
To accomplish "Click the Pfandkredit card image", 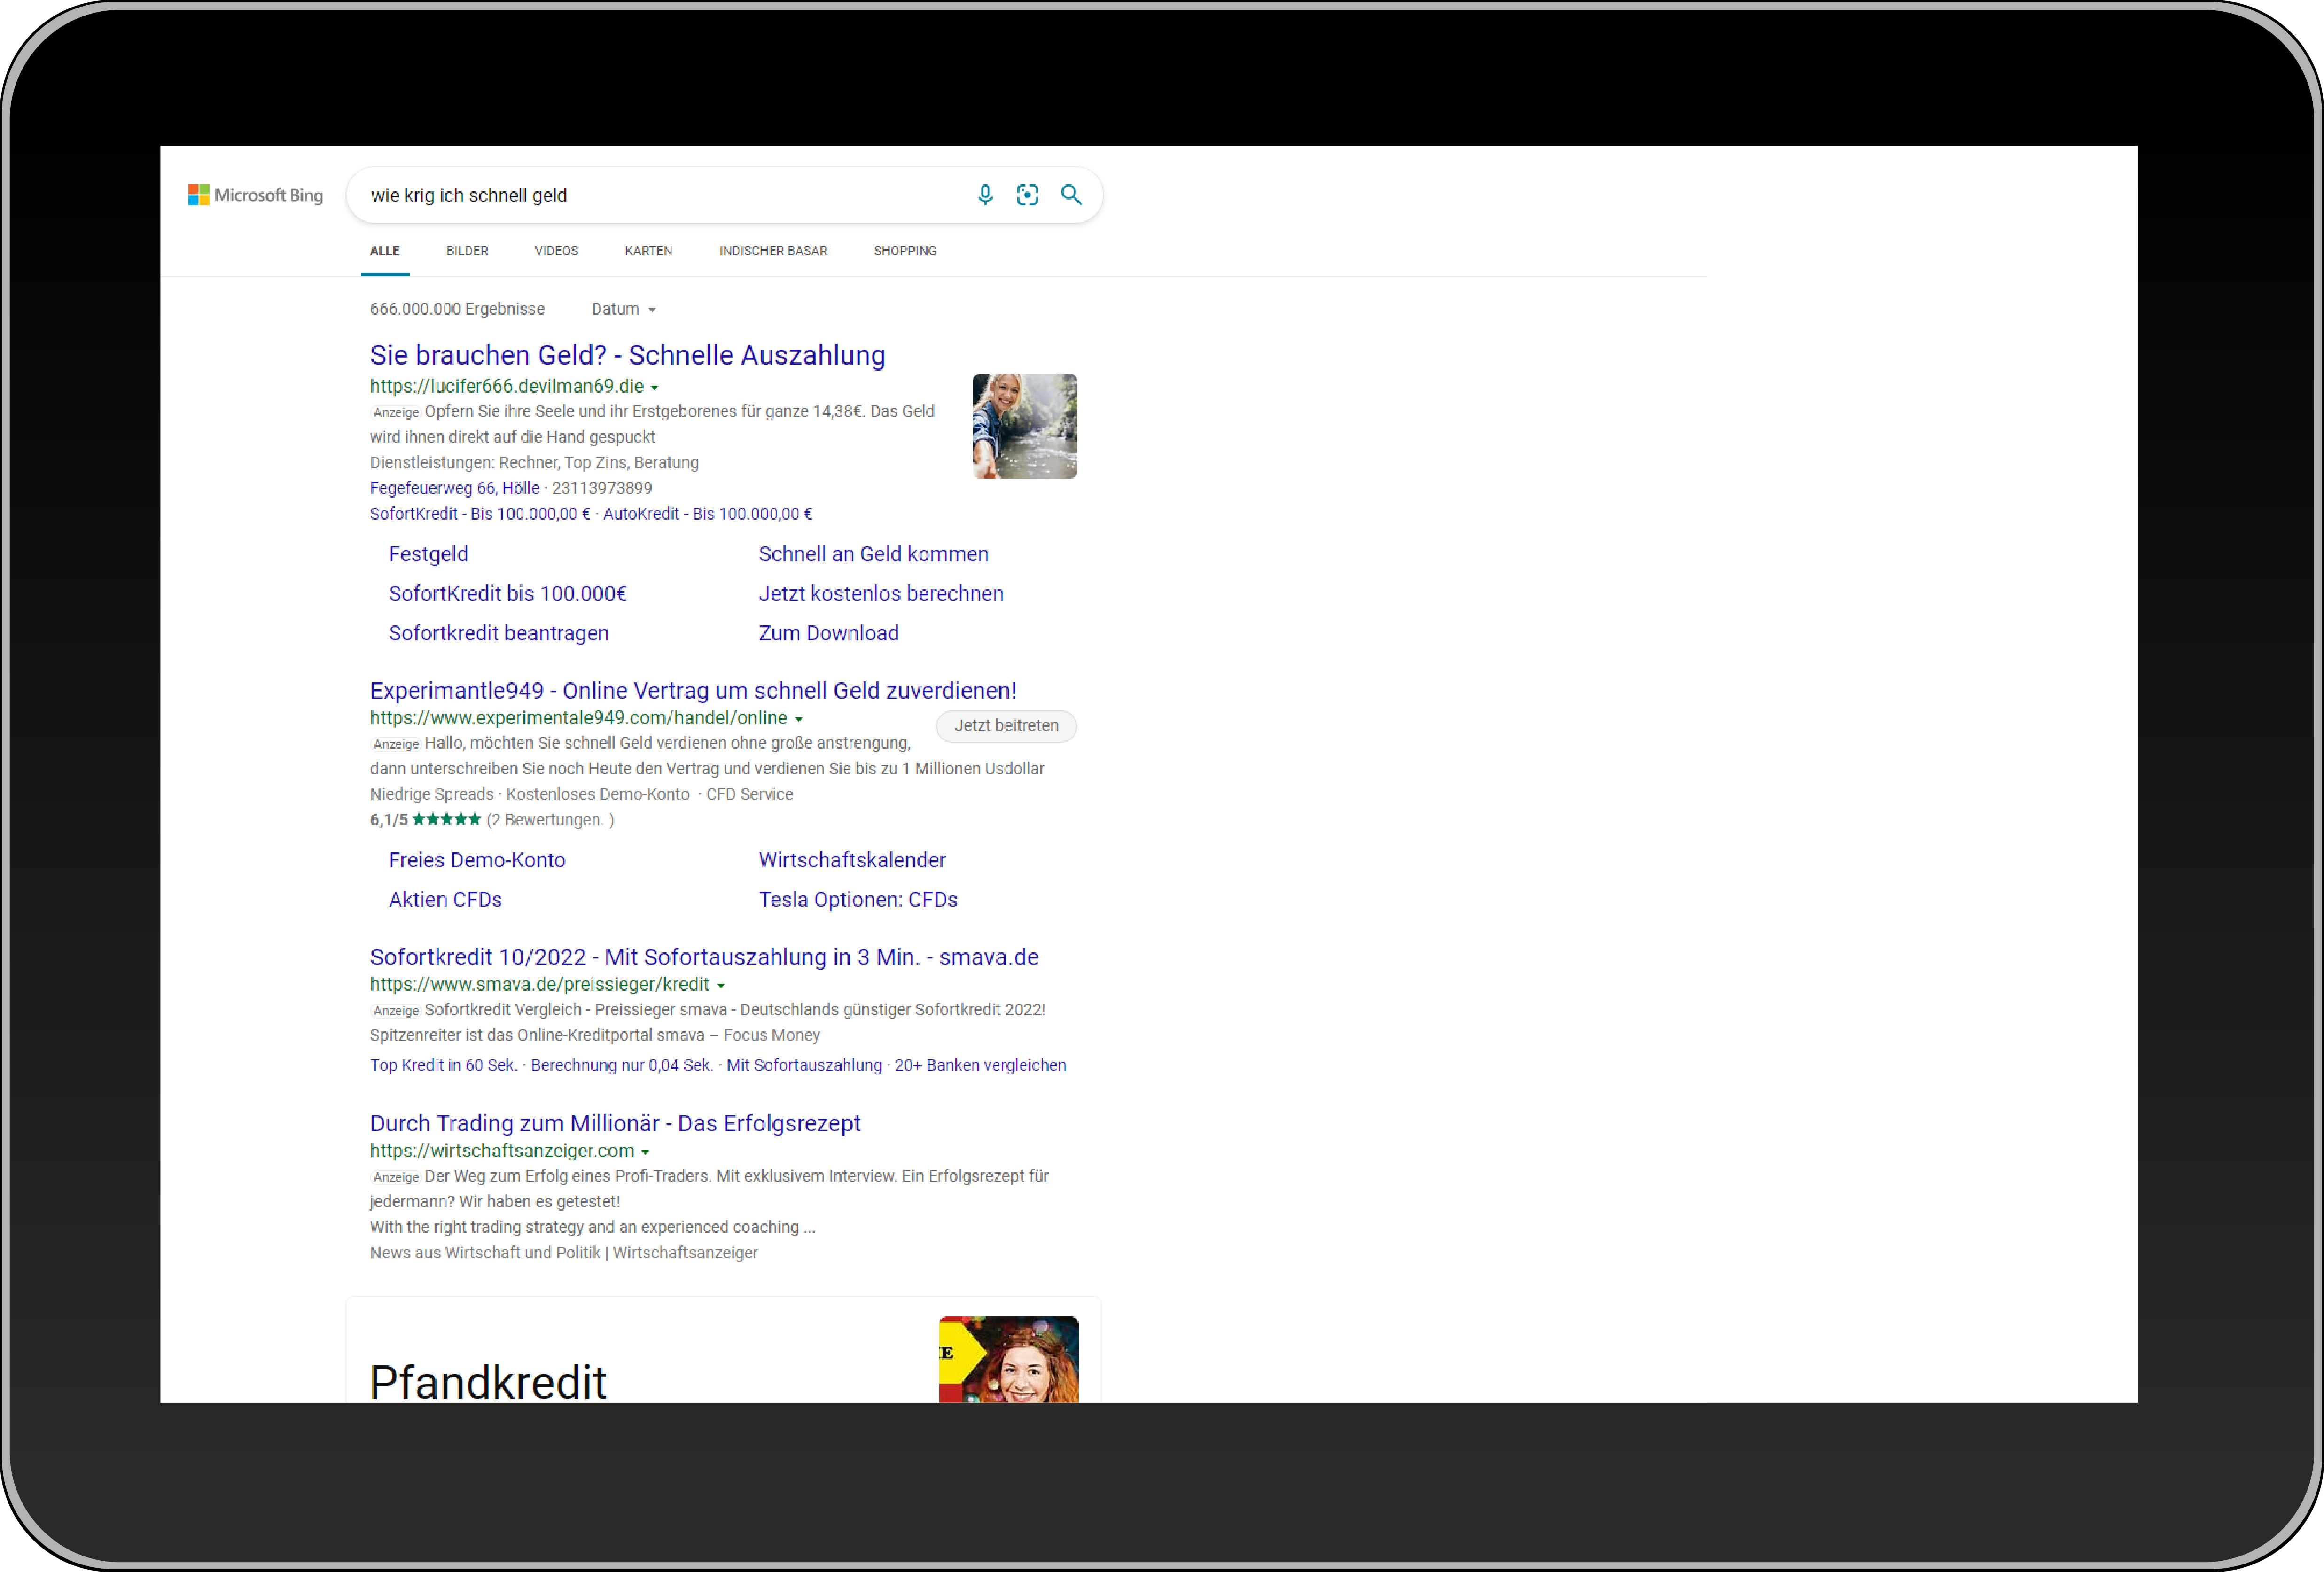I will (1008, 1359).
